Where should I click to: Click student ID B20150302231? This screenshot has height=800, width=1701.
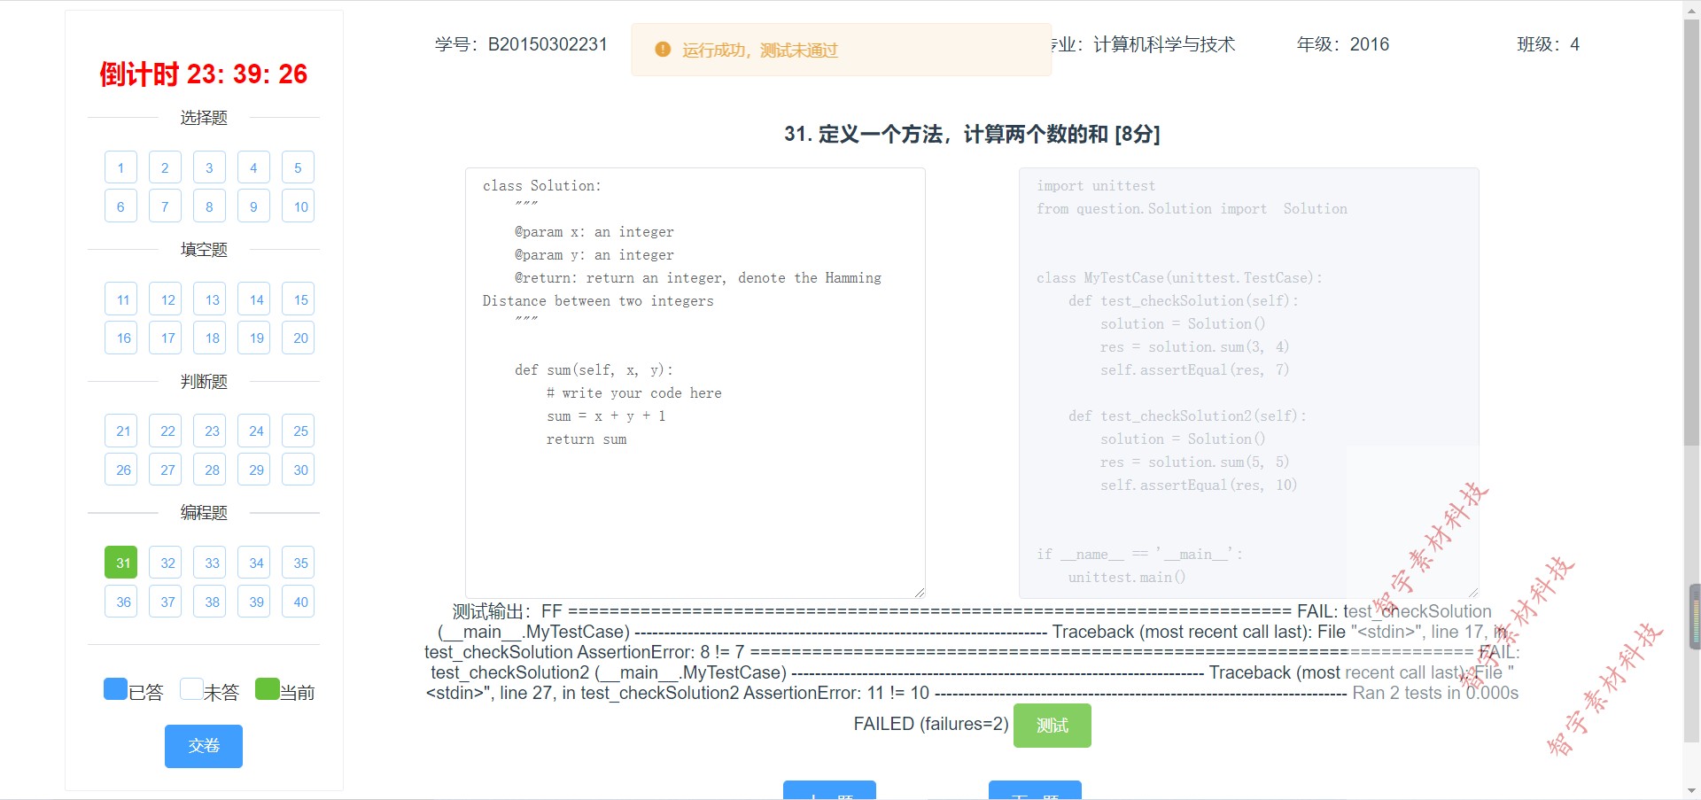coord(548,44)
